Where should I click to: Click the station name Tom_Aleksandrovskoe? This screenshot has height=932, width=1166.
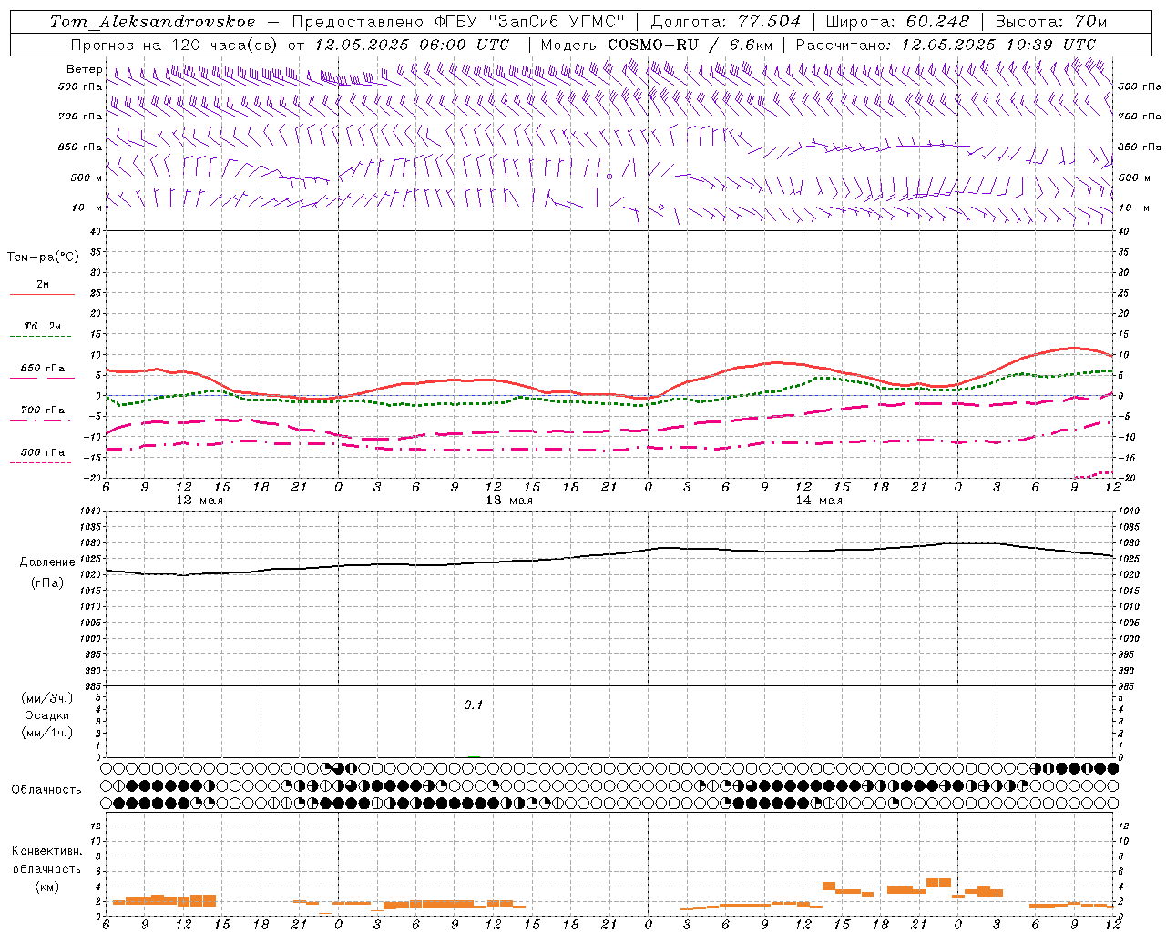[153, 22]
